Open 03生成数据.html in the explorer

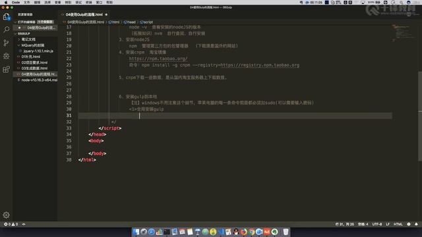pos(35,68)
